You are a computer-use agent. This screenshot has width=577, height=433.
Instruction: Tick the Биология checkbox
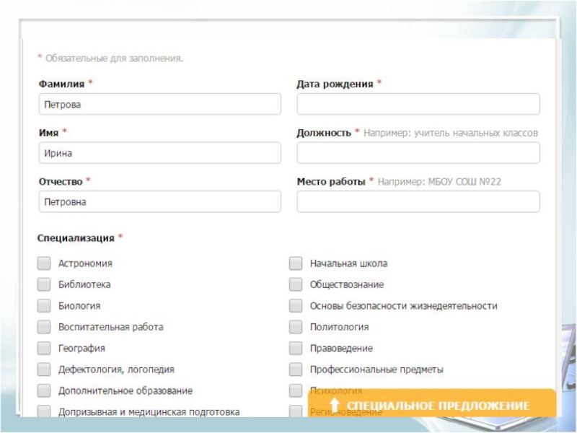tap(44, 305)
